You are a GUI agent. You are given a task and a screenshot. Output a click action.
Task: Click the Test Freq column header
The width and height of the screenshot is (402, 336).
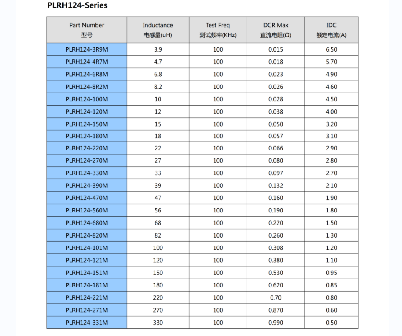(218, 30)
